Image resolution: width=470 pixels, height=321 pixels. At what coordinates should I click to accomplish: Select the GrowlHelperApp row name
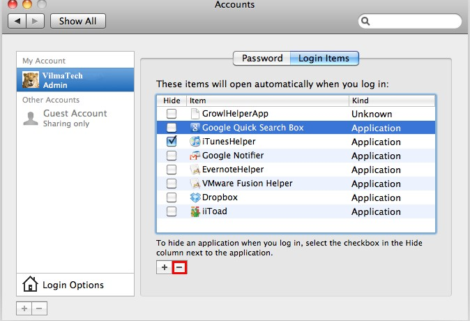(x=235, y=114)
